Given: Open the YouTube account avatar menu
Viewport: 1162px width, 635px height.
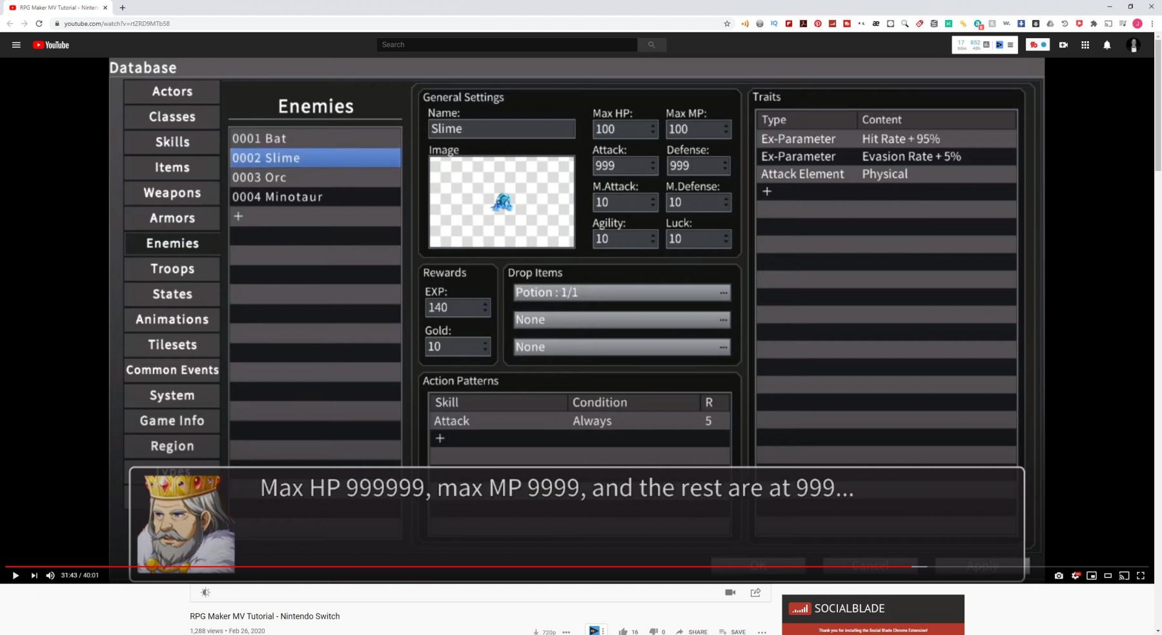Looking at the screenshot, I should click(1133, 45).
